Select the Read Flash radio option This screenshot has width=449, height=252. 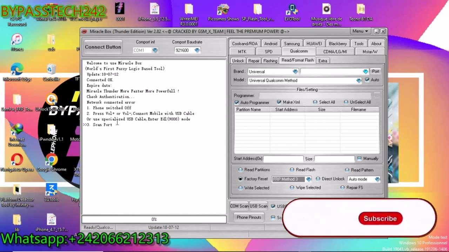[x=292, y=170]
